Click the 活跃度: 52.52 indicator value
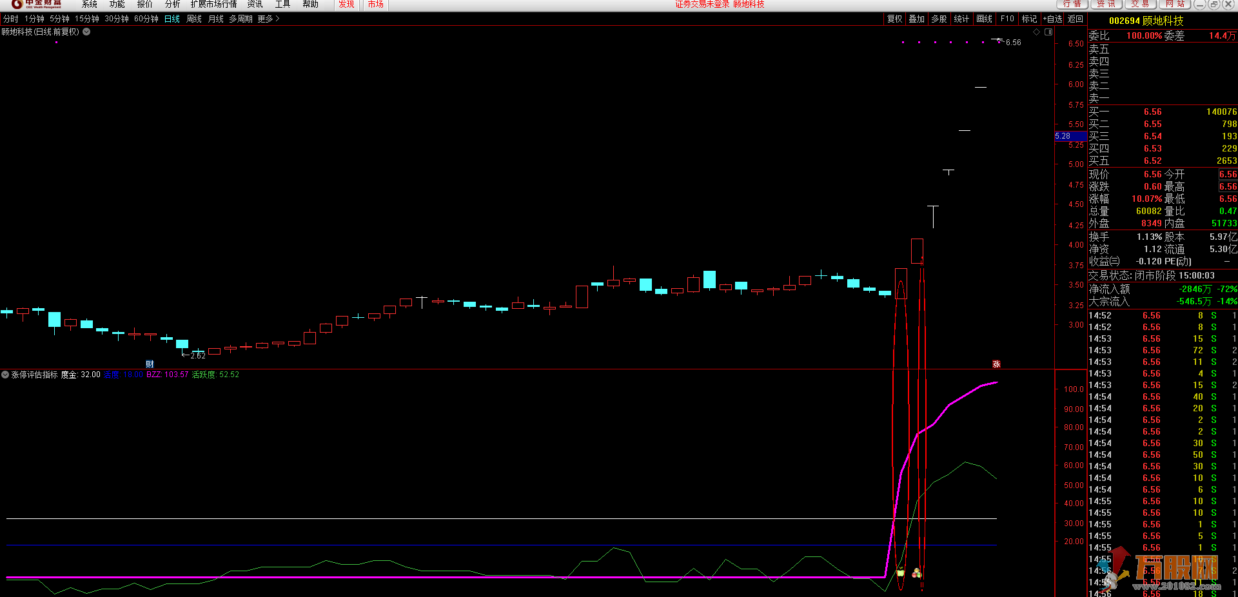The image size is (1238, 597). pyautogui.click(x=215, y=375)
